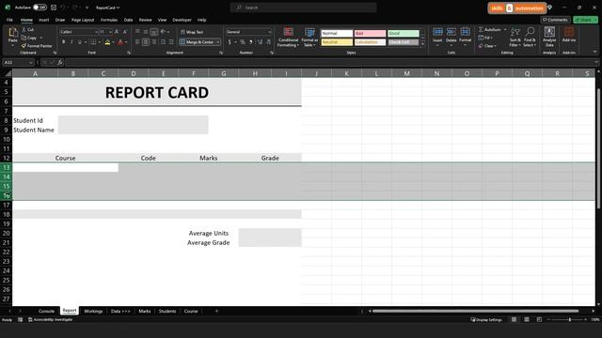Open the File menu
Image resolution: width=602 pixels, height=338 pixels.
click(9, 20)
